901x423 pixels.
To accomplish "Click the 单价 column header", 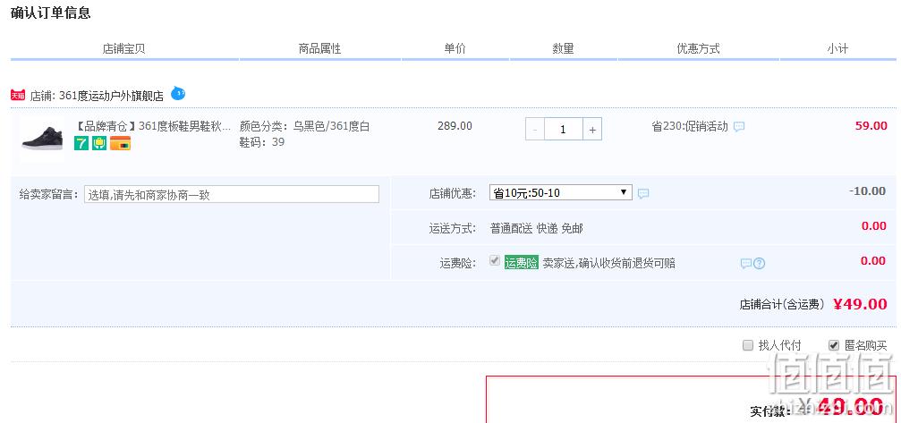I will pos(455,49).
